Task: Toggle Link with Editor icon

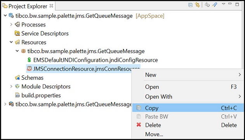Action: (x=198, y=5)
